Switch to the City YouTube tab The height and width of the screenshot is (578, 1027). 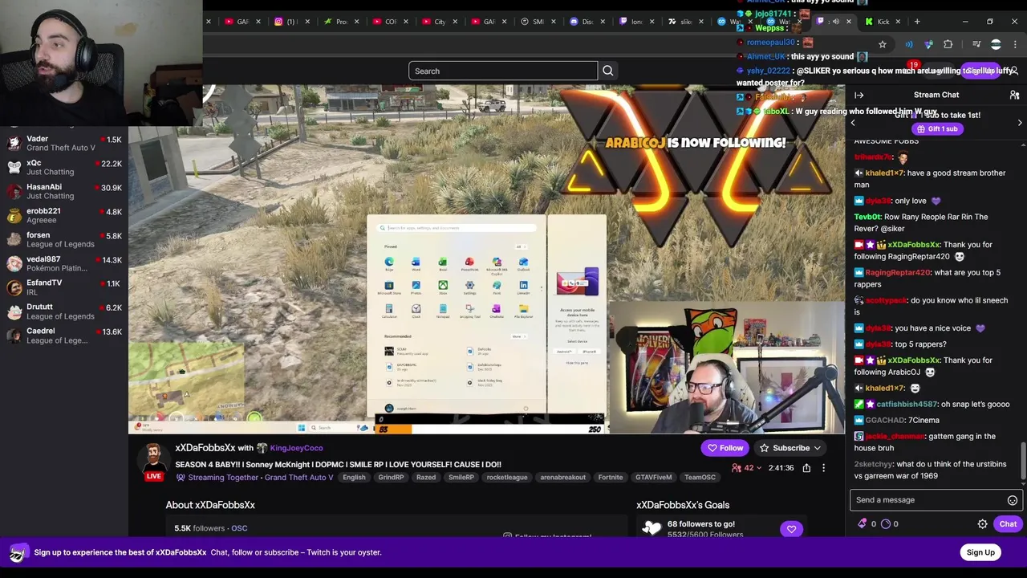437,22
